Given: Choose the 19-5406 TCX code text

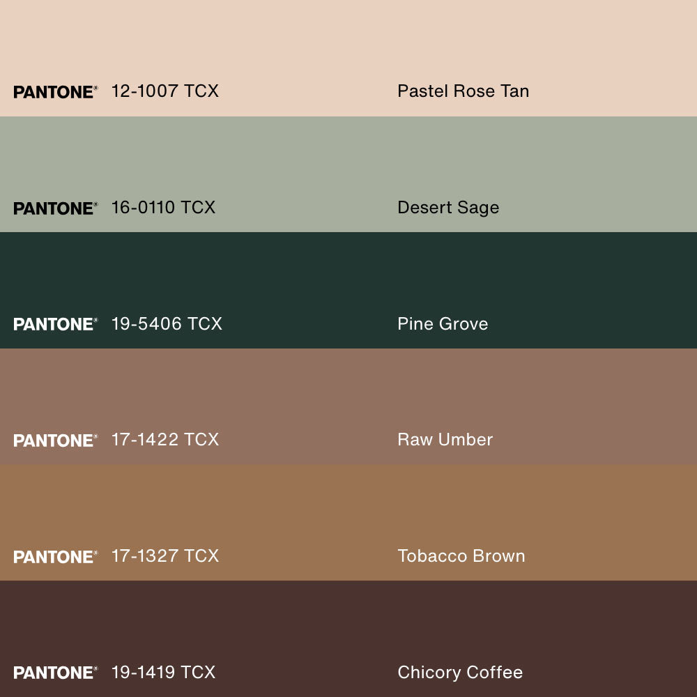Looking at the screenshot, I should click(x=167, y=323).
